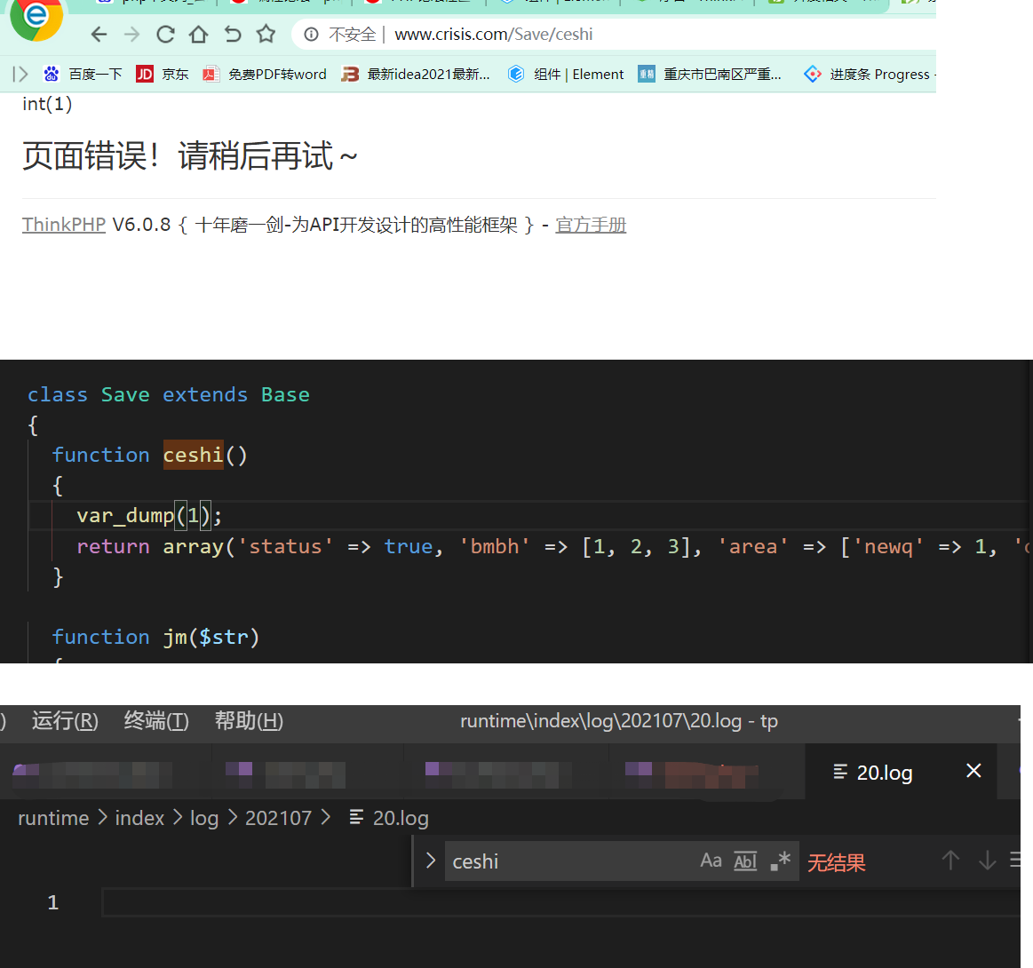Select the 20.log editor tab
1033x968 pixels.
pos(884,772)
